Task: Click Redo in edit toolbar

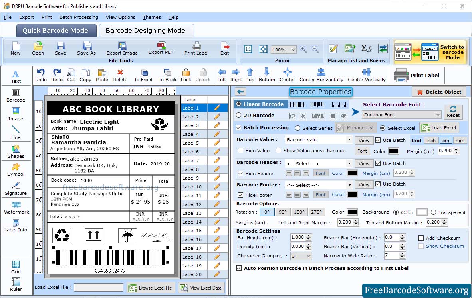Action: [x=57, y=75]
